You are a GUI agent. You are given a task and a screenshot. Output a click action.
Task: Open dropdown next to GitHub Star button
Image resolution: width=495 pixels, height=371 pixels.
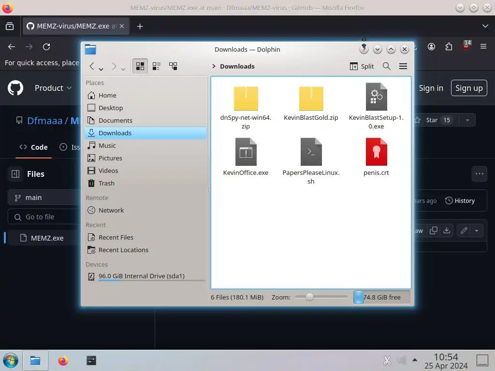(467, 120)
